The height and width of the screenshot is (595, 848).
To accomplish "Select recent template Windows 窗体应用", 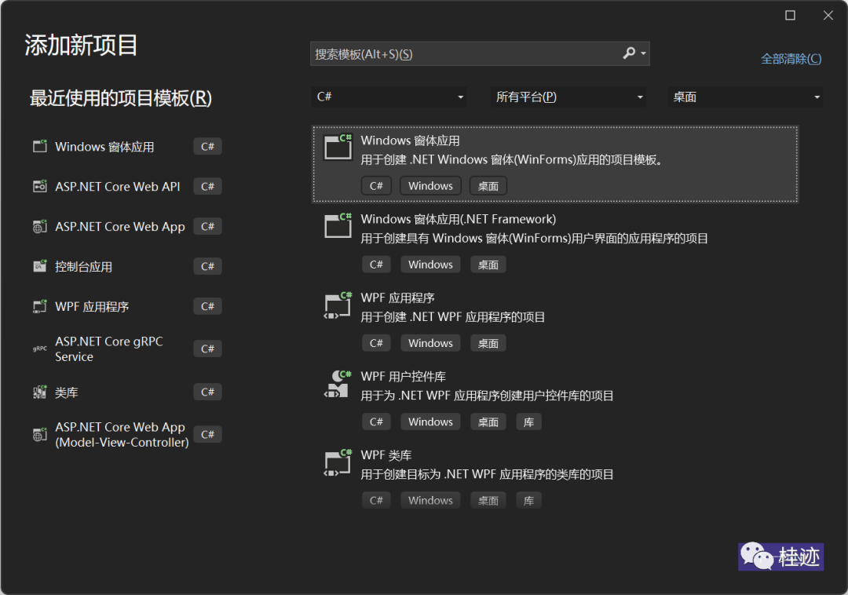I will 127,147.
